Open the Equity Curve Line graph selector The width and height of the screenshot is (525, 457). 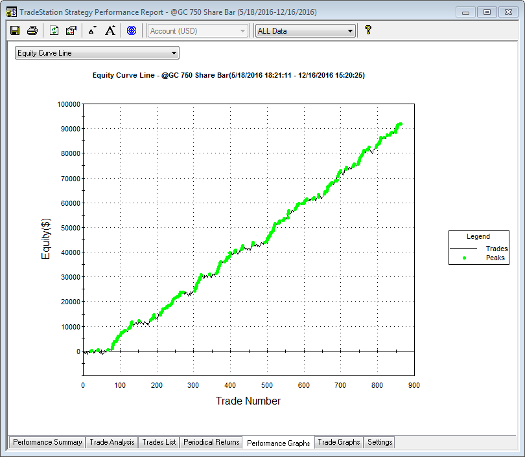(97, 53)
